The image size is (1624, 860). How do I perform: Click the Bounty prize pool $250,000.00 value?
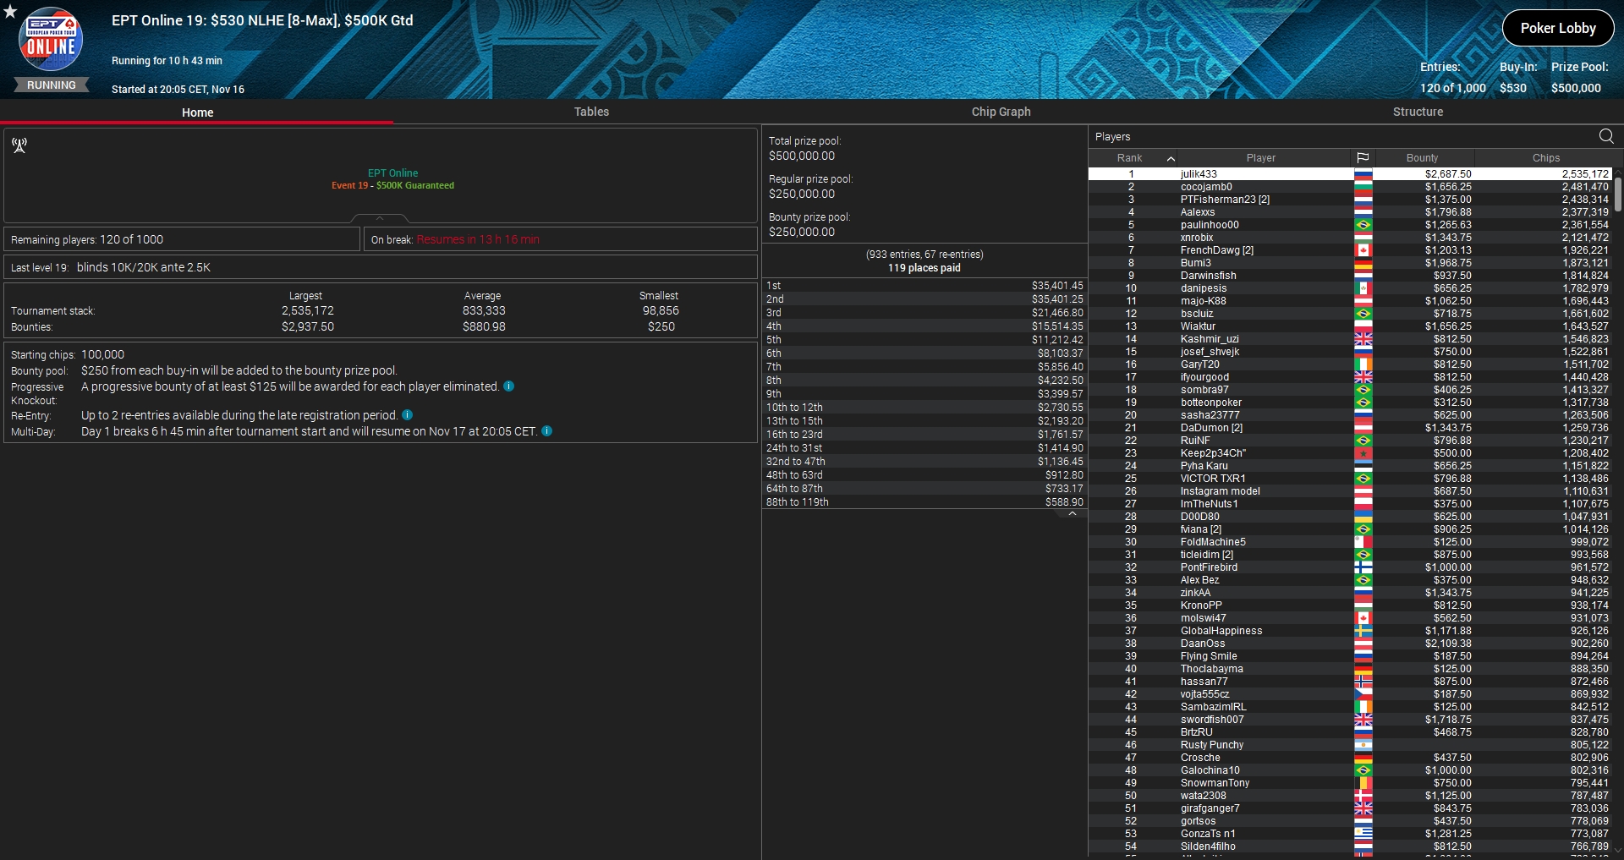pos(802,232)
